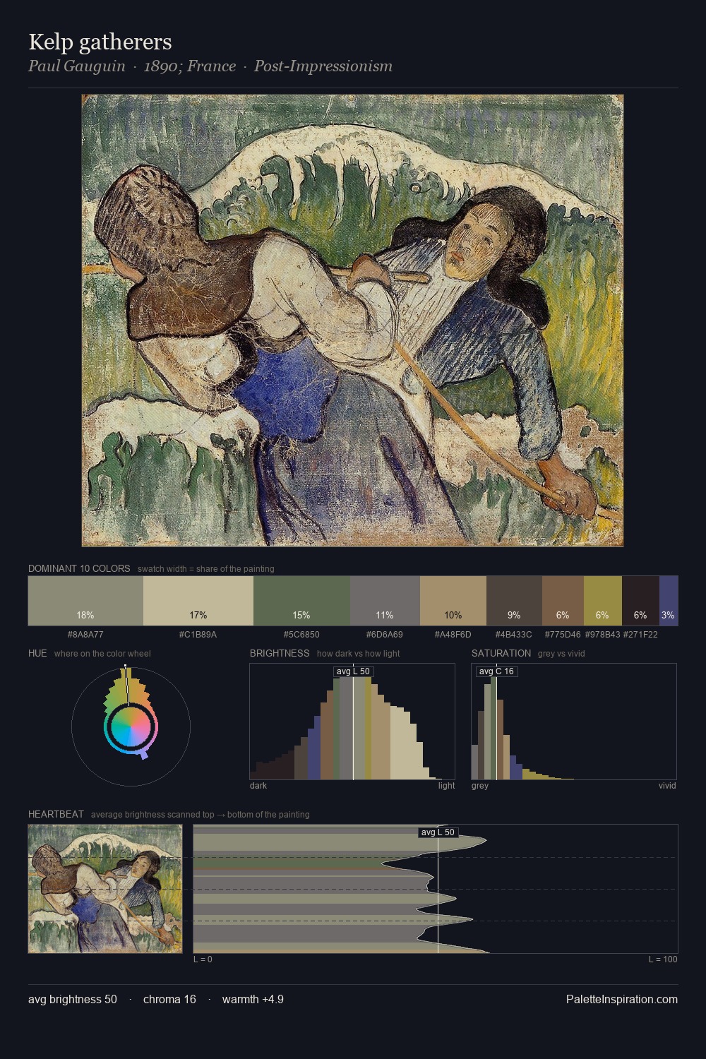The height and width of the screenshot is (1059, 706).
Task: Click the 'DOMINANT 10 COLORS' heading
Action: [79, 568]
